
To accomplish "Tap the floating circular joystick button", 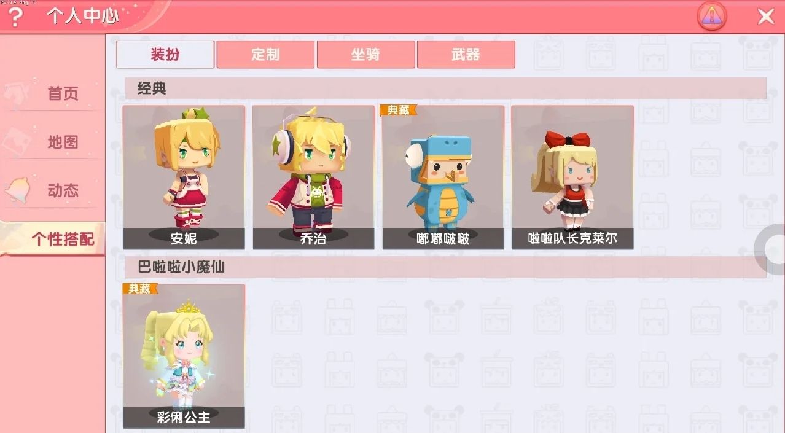I will pos(771,249).
